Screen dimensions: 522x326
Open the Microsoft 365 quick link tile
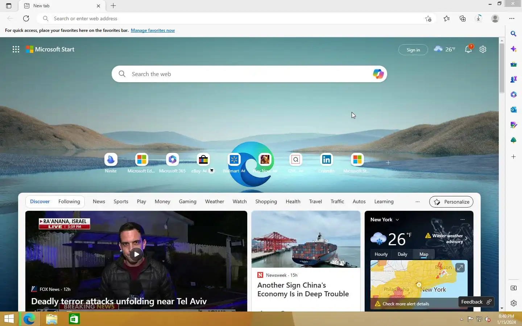point(172,163)
